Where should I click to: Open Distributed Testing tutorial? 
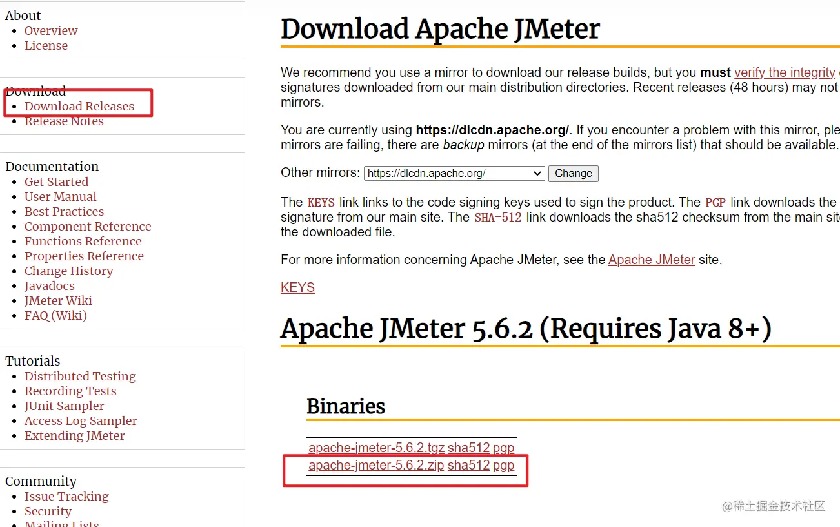click(x=80, y=377)
